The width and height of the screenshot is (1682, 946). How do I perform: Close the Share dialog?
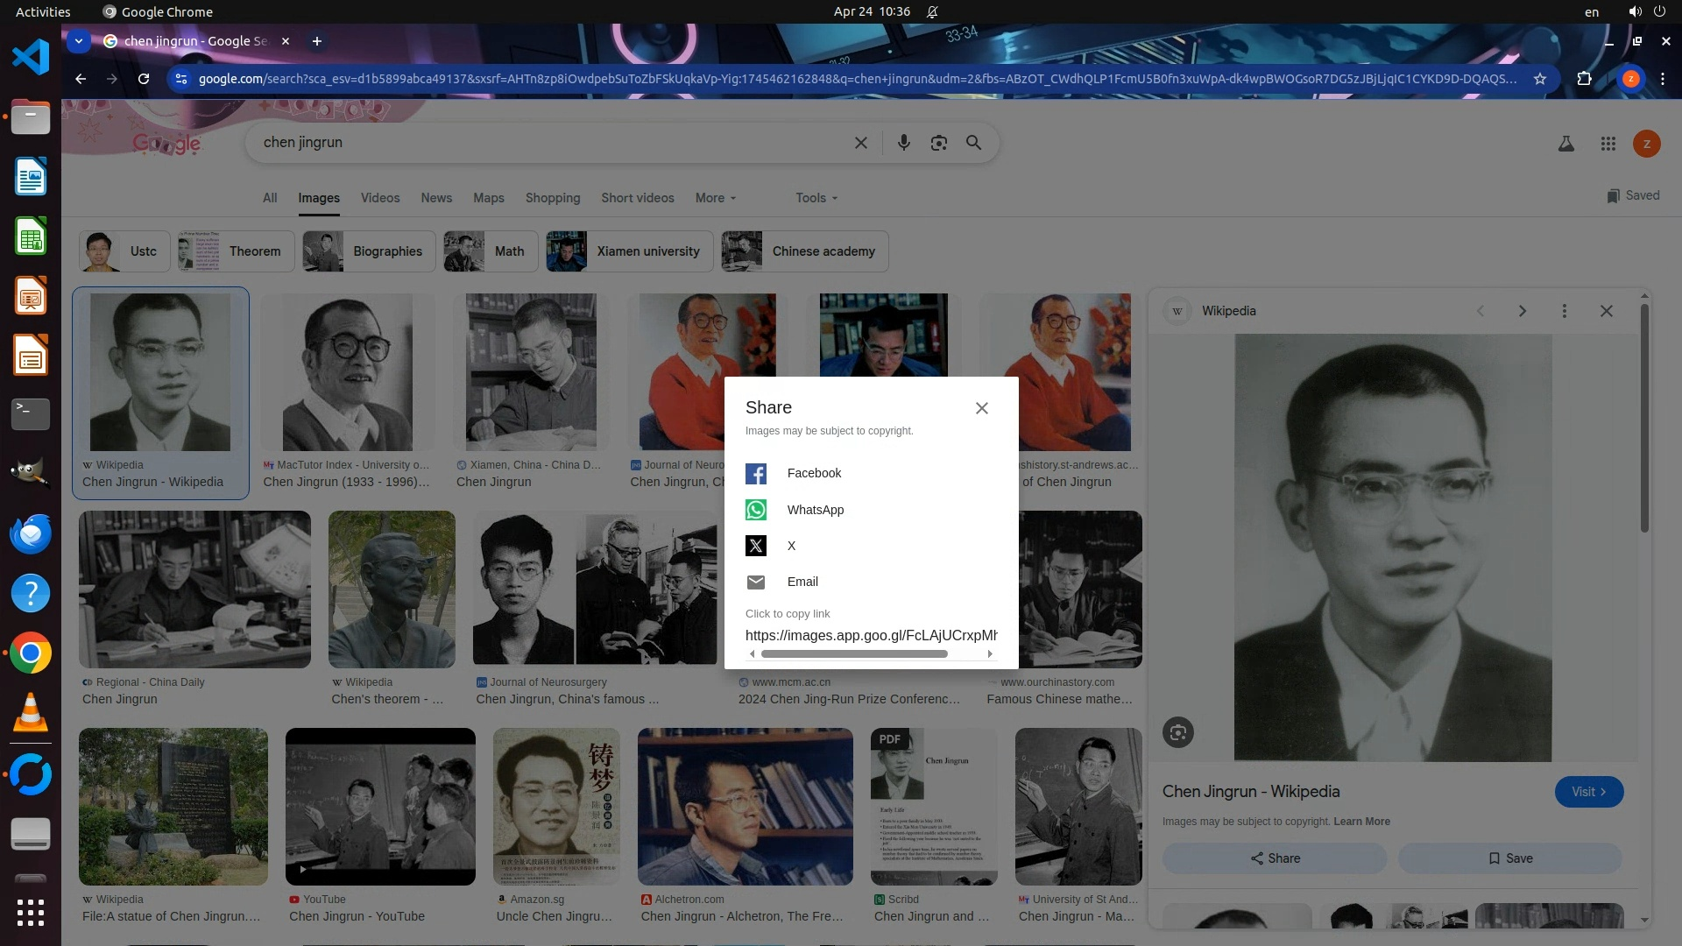point(981,408)
